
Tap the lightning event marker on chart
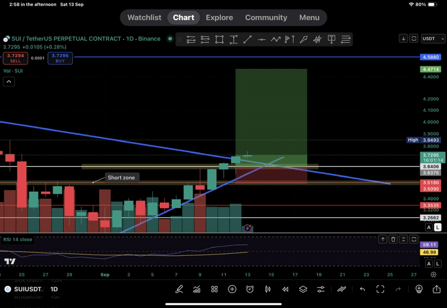coord(247,229)
